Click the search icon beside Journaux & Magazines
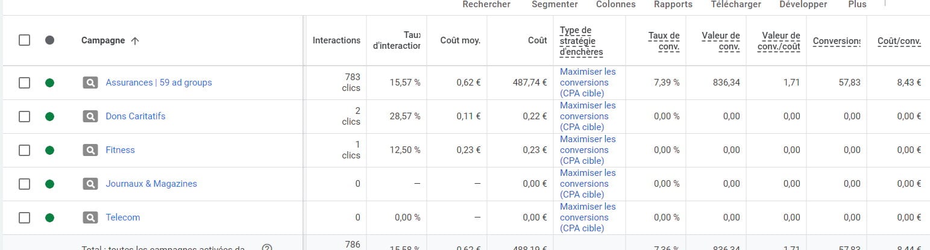The width and height of the screenshot is (930, 250). pyautogui.click(x=90, y=184)
